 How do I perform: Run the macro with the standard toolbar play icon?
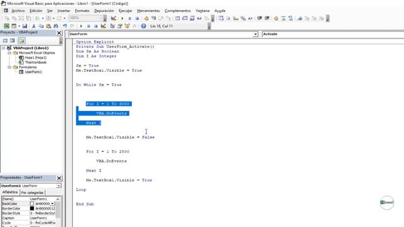point(81,26)
